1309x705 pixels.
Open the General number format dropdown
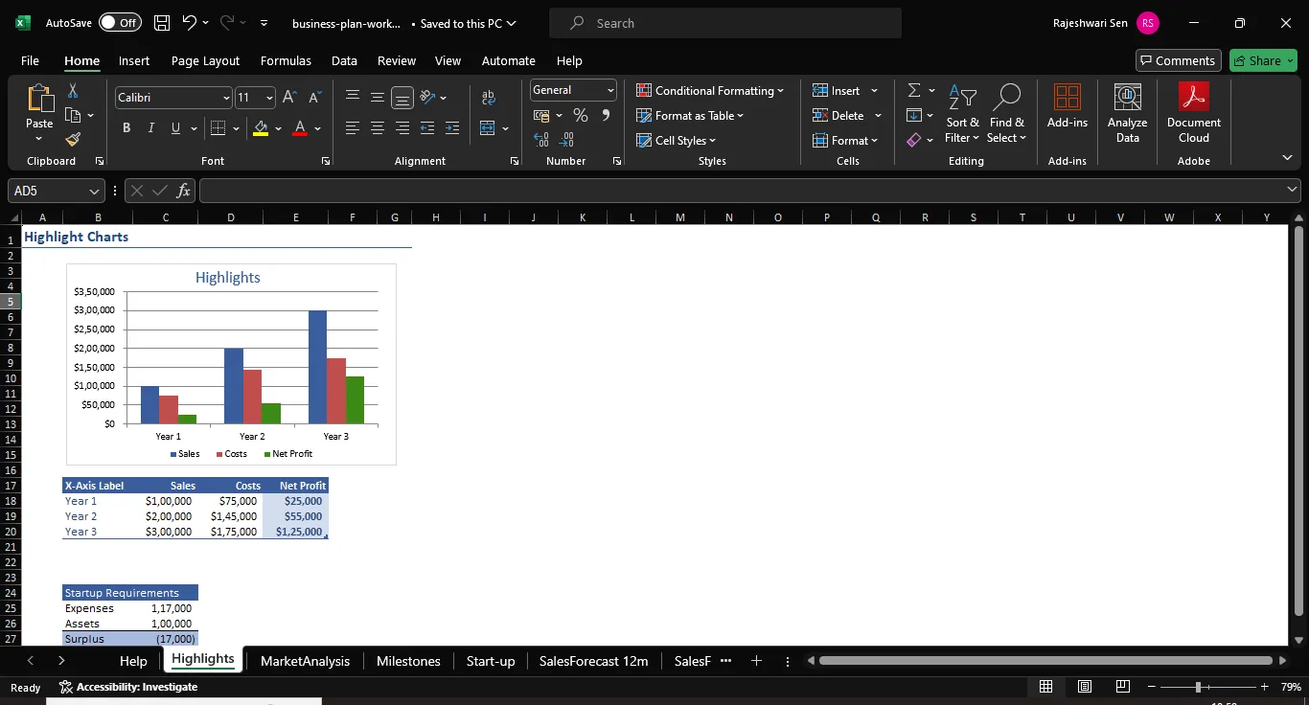pyautogui.click(x=610, y=90)
